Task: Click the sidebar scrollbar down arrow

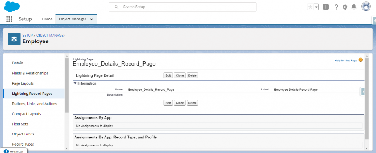Action: [x=67, y=148]
